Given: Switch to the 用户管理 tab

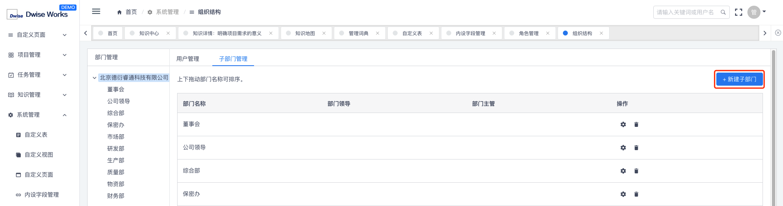Looking at the screenshot, I should [188, 59].
